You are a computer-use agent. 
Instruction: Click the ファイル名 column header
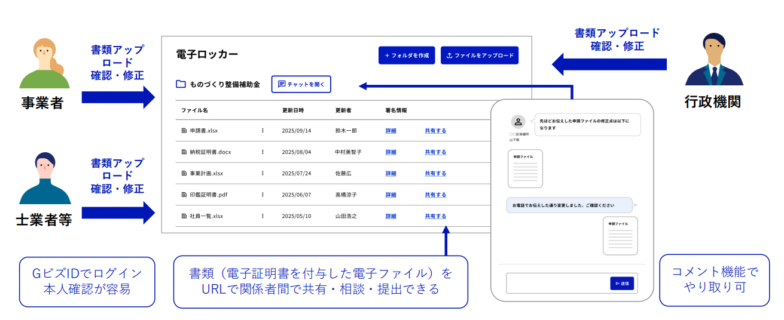(x=194, y=110)
